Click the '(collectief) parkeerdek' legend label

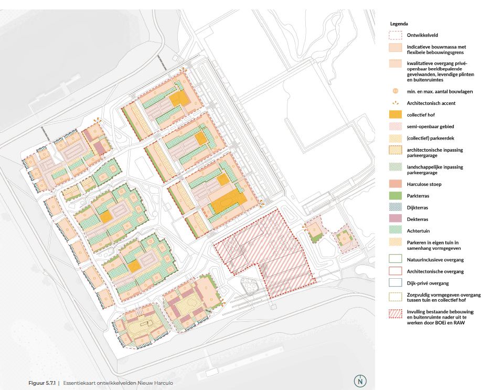click(430, 138)
